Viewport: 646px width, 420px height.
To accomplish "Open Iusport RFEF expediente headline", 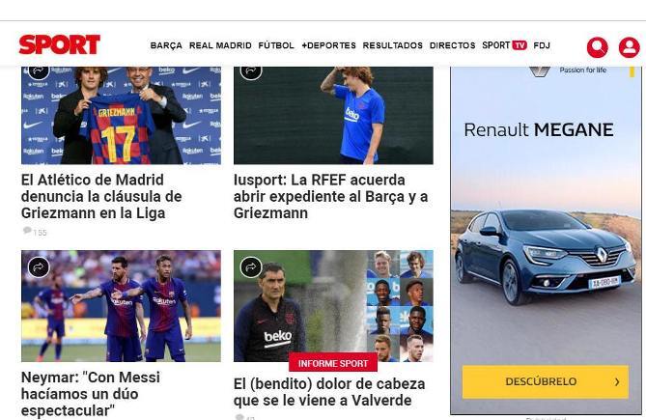I will [331, 196].
